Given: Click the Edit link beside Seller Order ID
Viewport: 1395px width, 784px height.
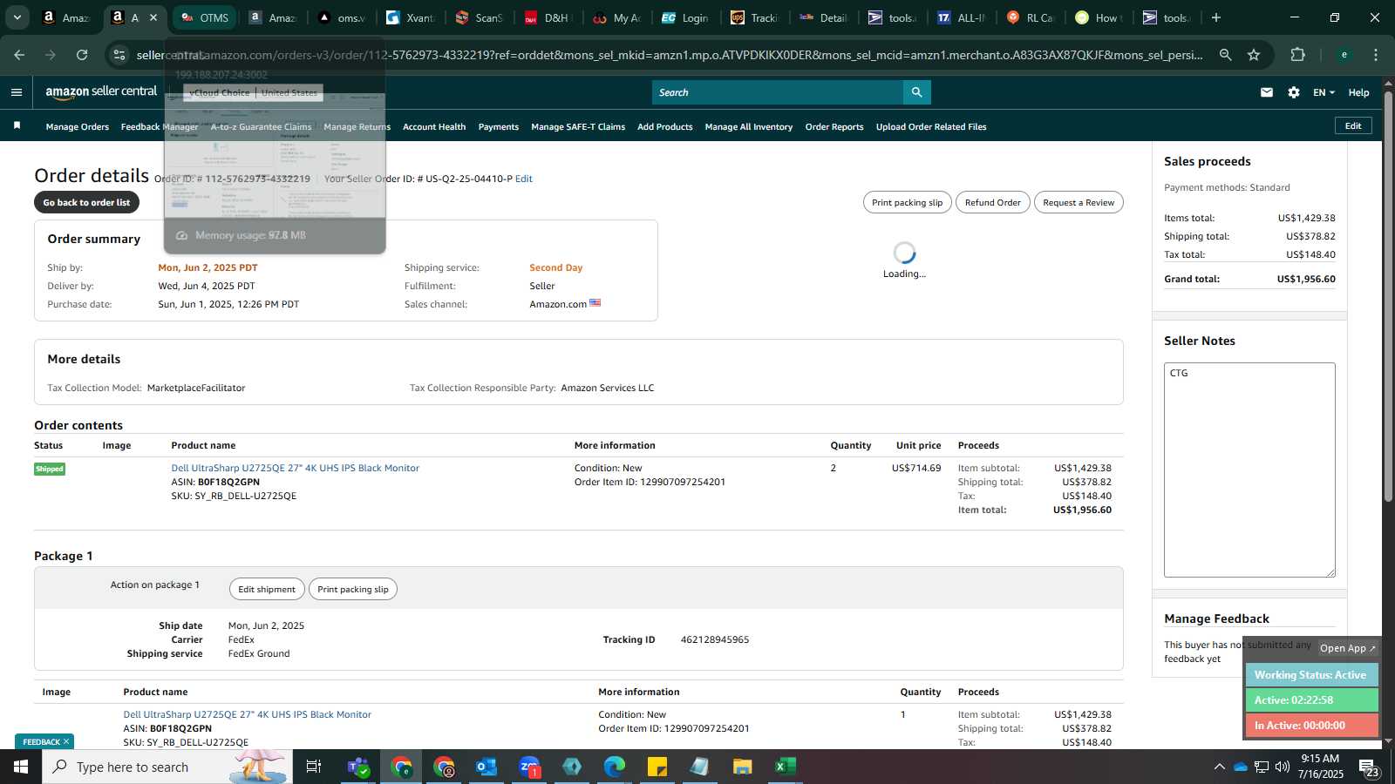Looking at the screenshot, I should click(x=524, y=179).
